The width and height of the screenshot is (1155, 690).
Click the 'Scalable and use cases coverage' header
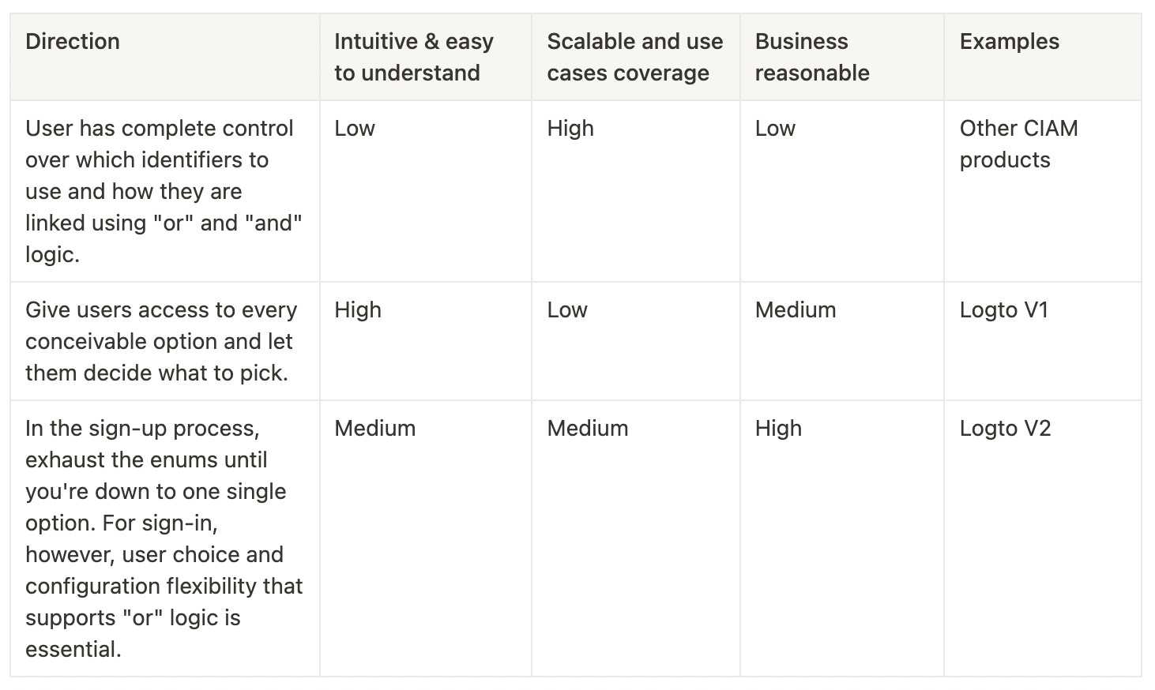point(634,57)
